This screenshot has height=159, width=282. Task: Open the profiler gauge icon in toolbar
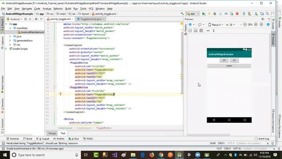click(226, 14)
